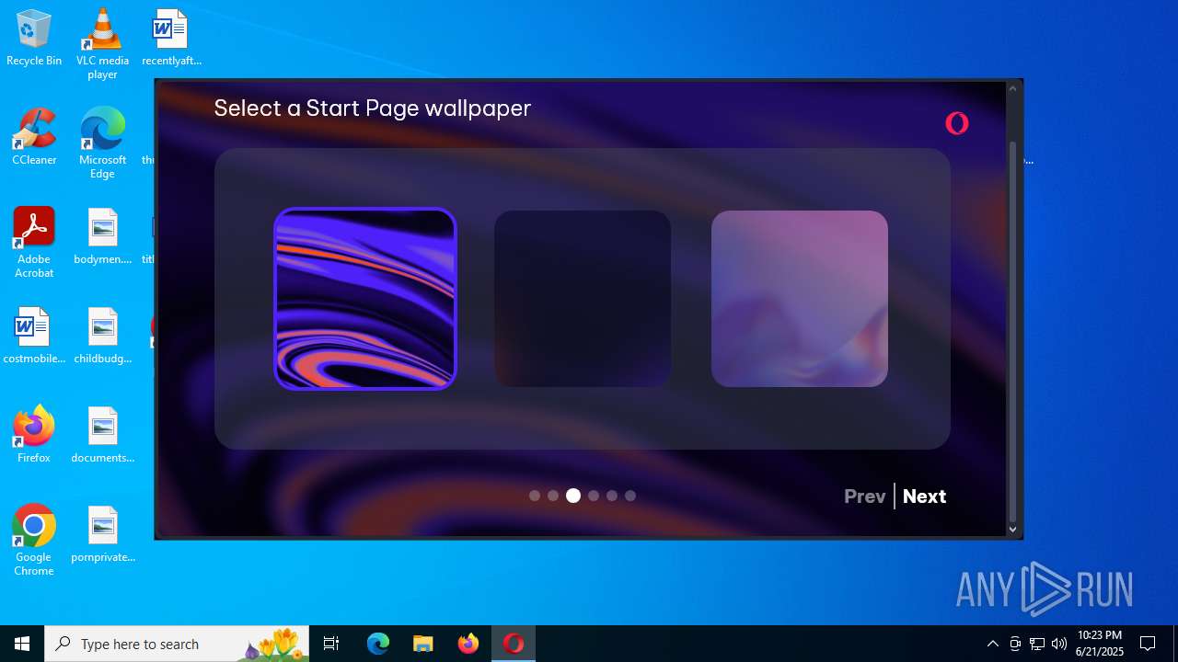Open the taskbar clock and date
Viewport: 1178px width, 662px height.
click(x=1100, y=644)
